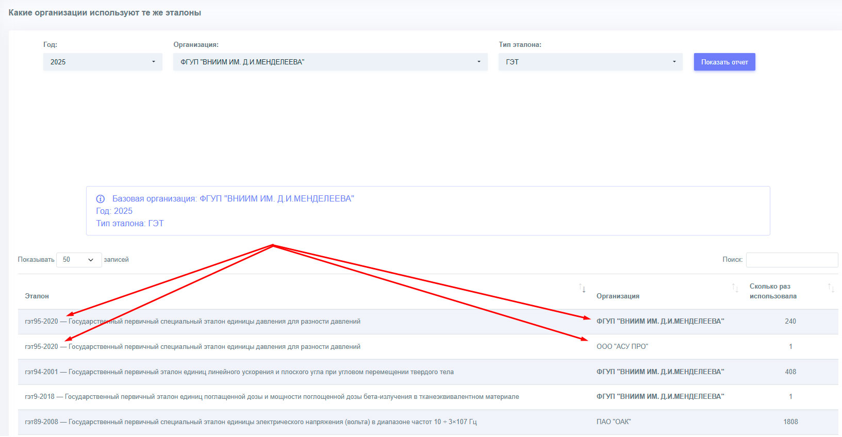Open the Год dropdown showing 2025
The image size is (842, 437).
click(x=103, y=62)
